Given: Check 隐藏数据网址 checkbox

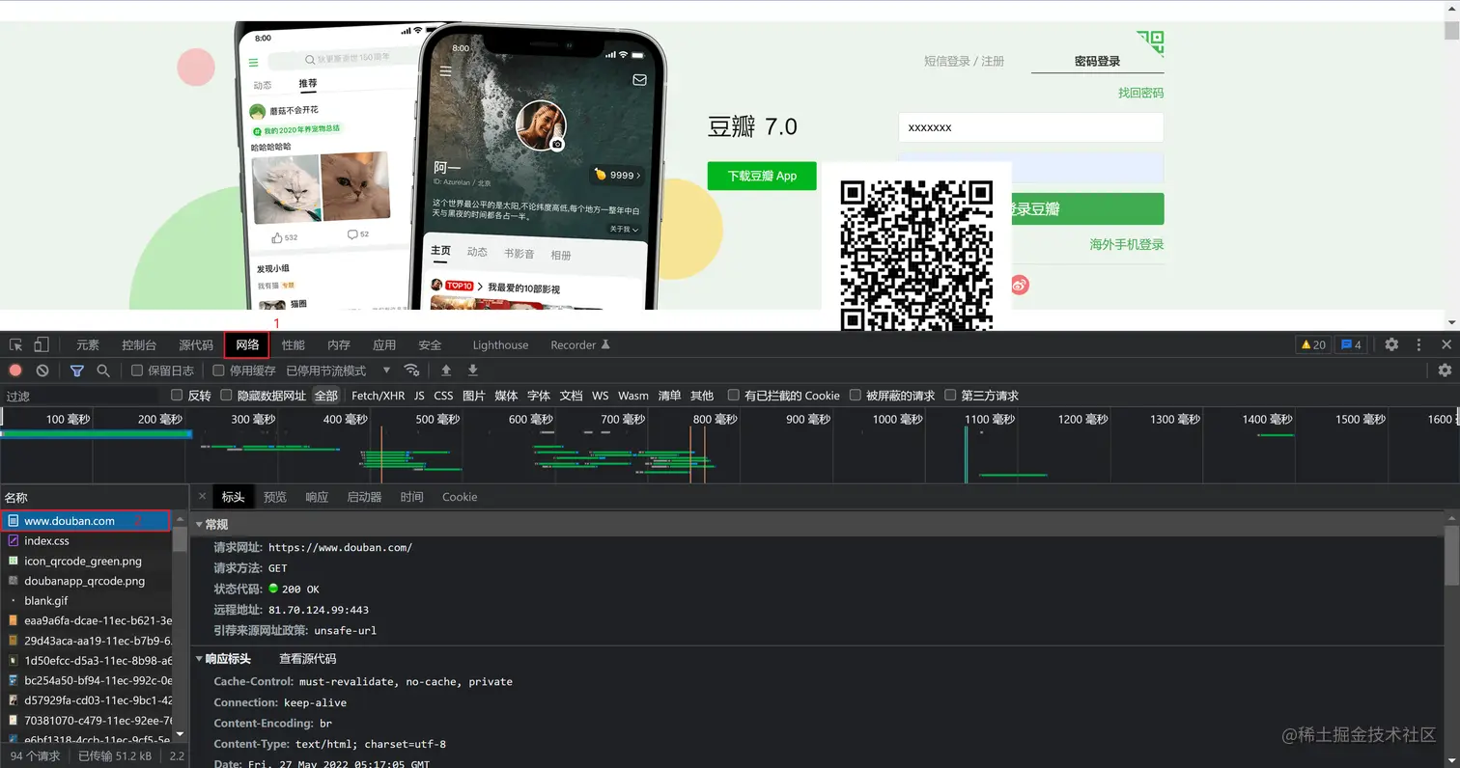Looking at the screenshot, I should point(226,396).
